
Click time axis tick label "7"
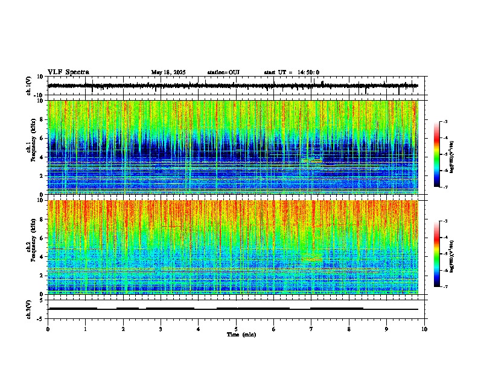tap(311, 329)
